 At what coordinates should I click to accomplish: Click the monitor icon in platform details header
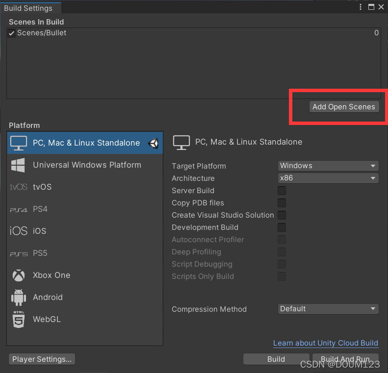point(181,142)
